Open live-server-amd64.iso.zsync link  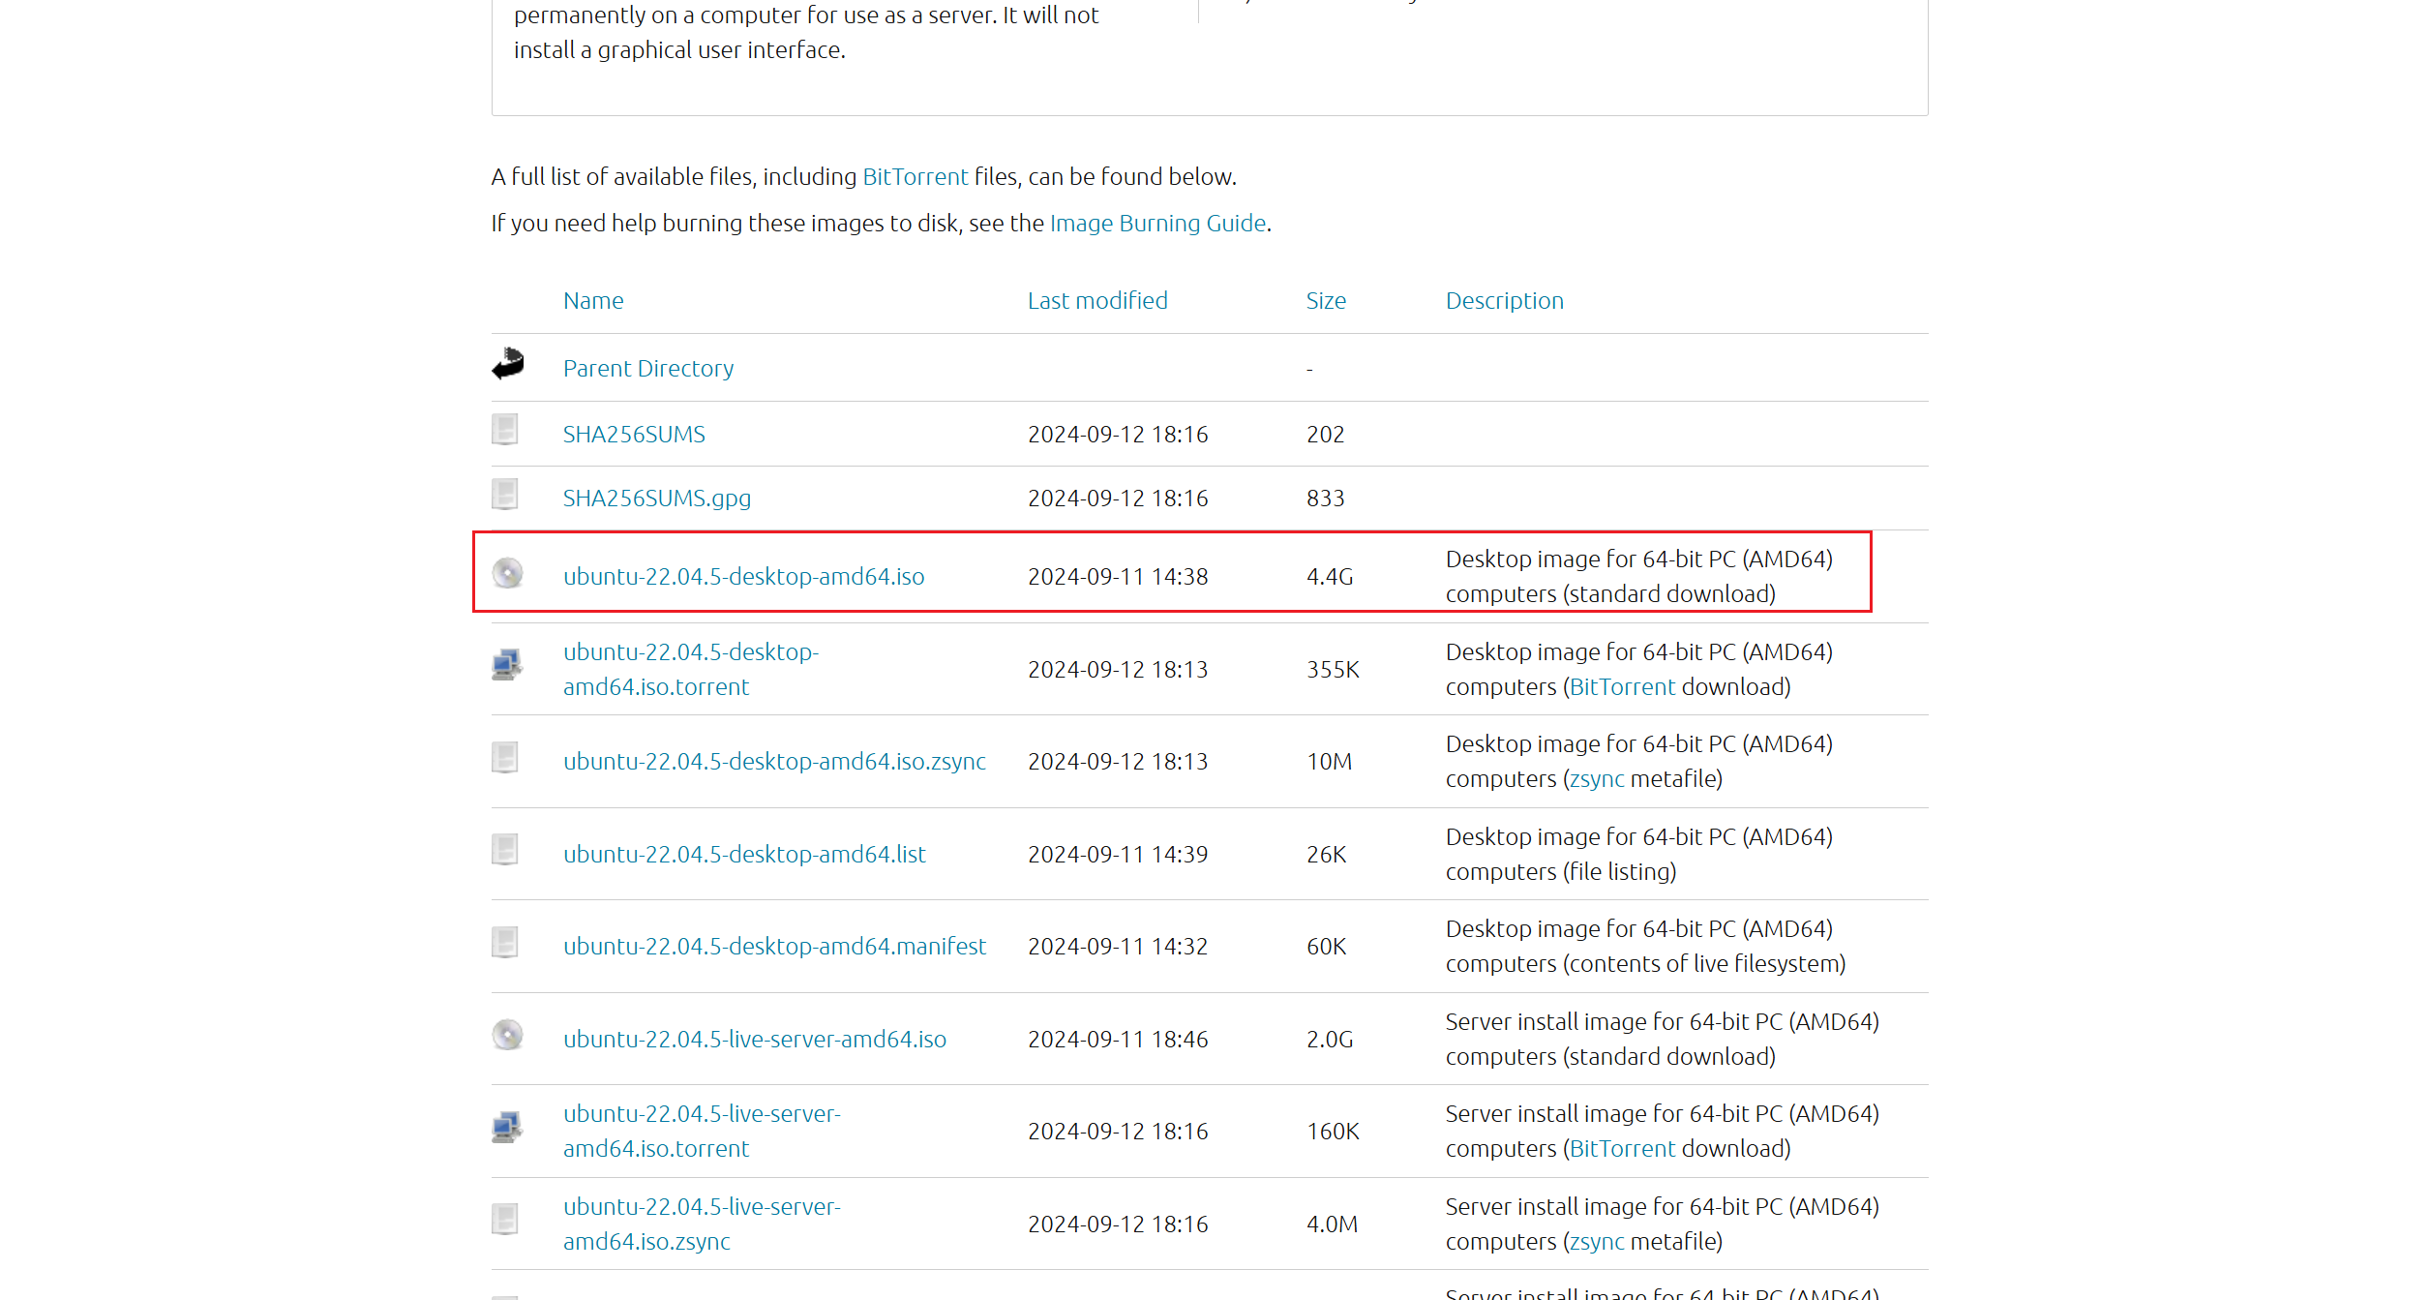[x=703, y=1224]
